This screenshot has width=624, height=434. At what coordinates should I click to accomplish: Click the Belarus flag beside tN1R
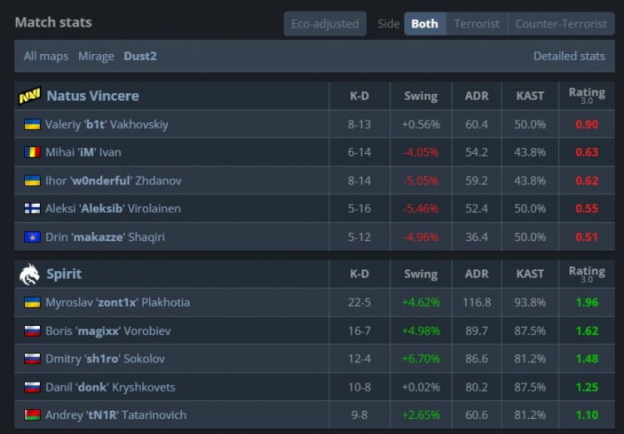pyautogui.click(x=32, y=415)
